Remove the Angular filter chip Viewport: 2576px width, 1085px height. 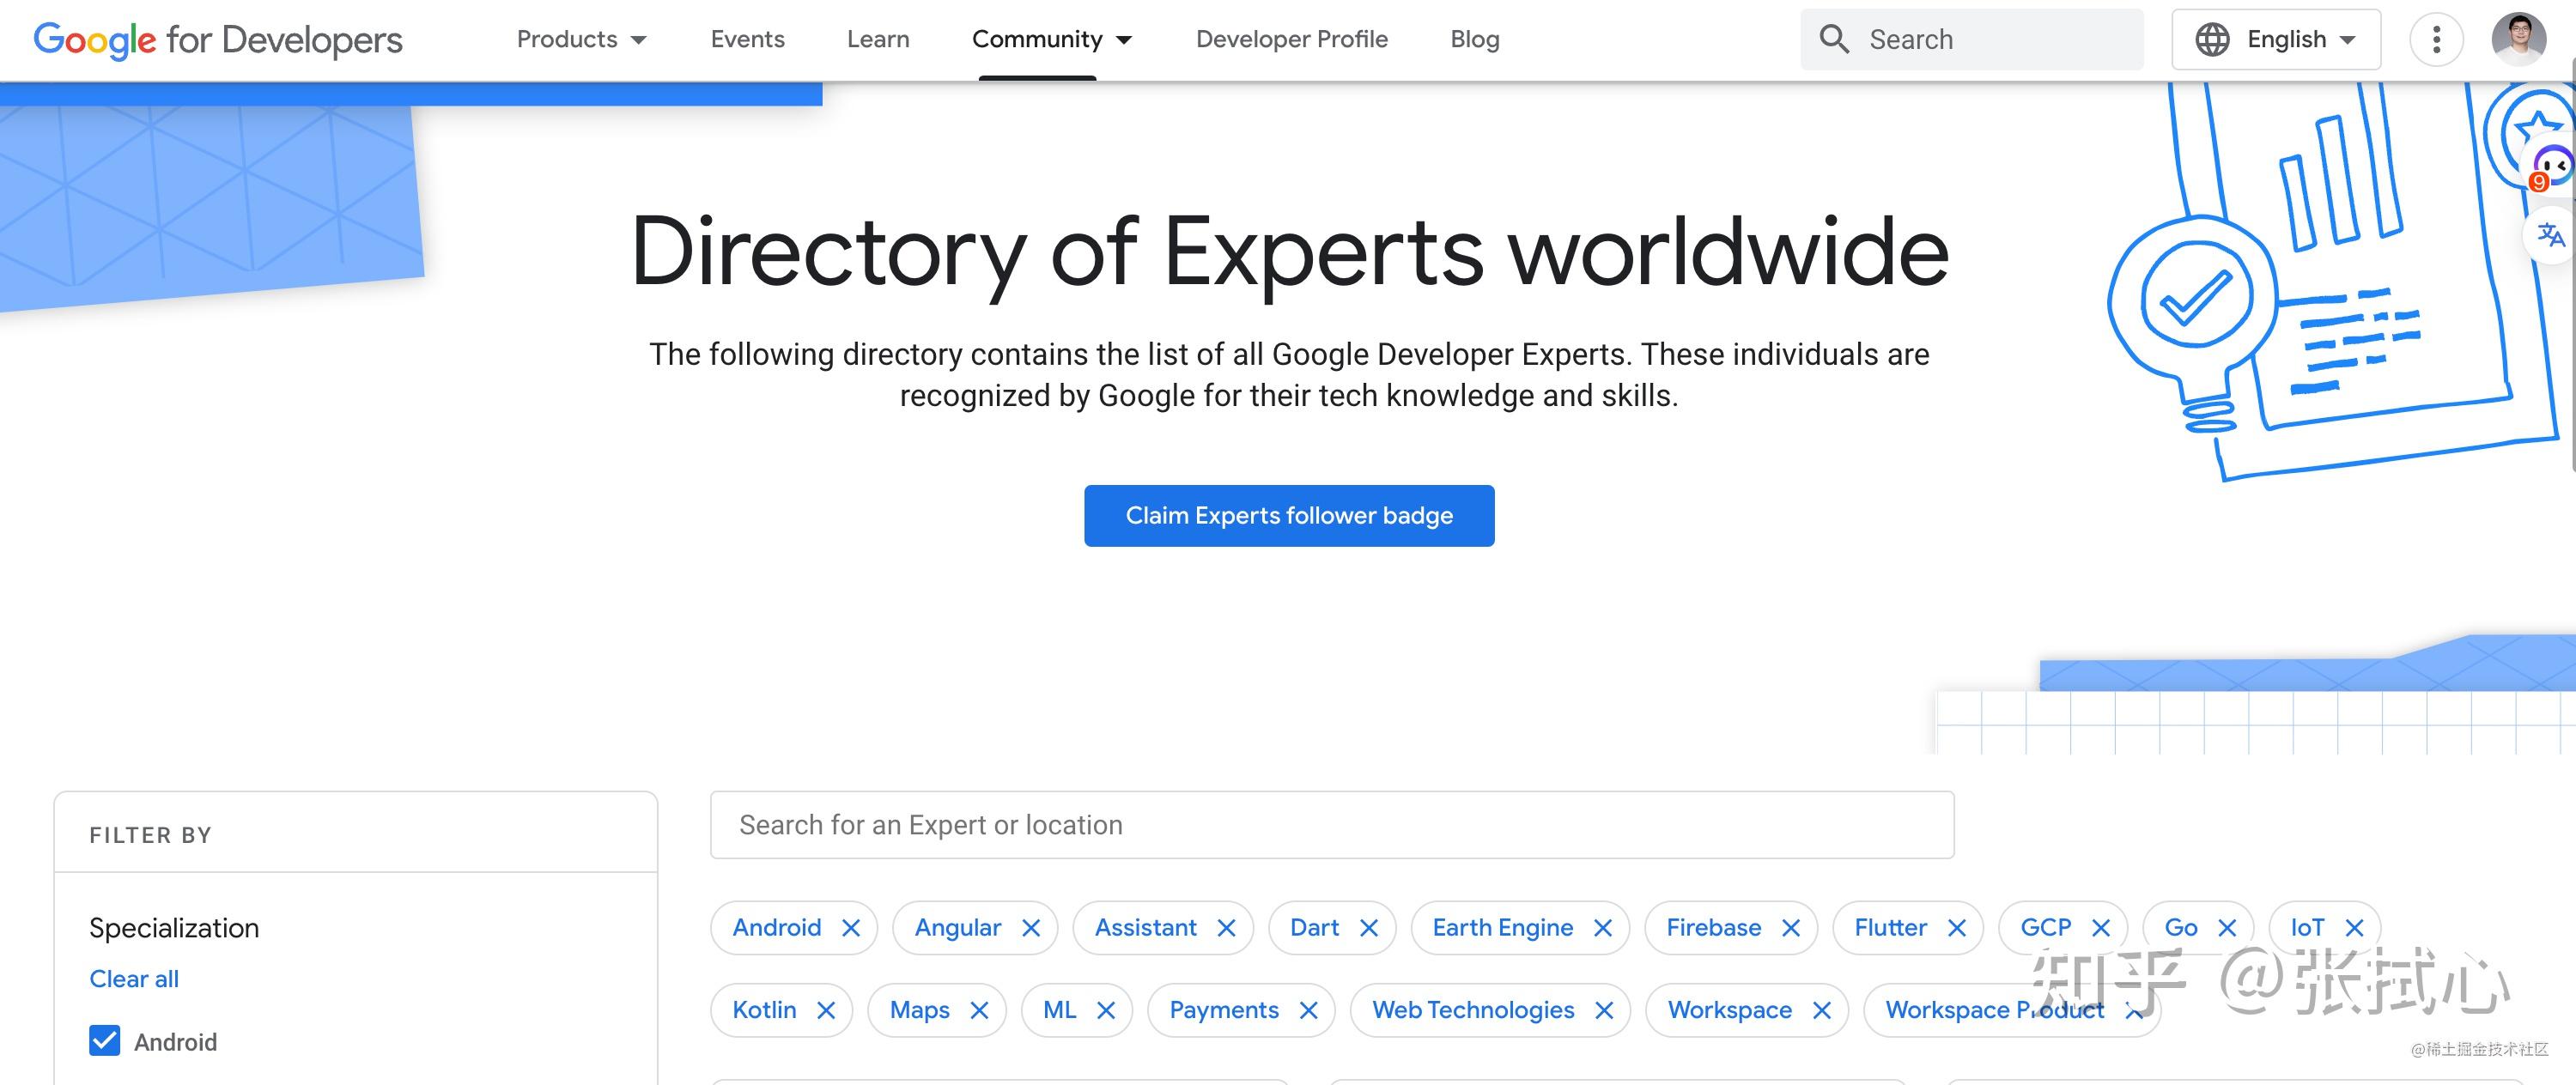tap(1031, 928)
